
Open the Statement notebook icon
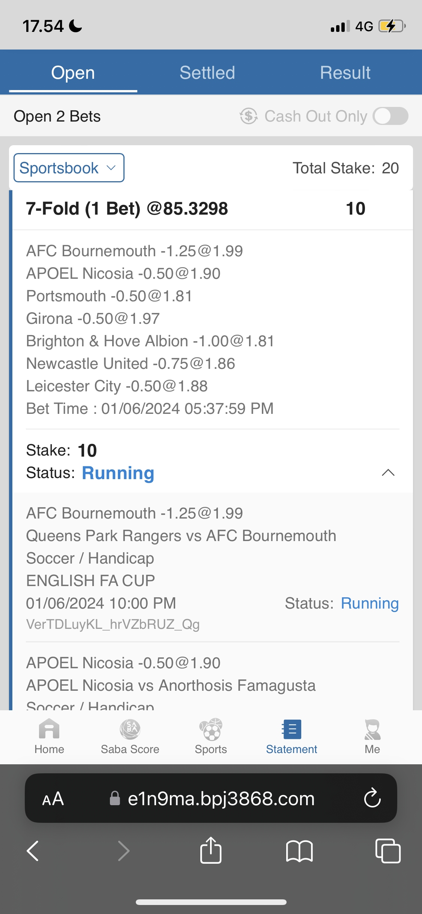pyautogui.click(x=291, y=730)
